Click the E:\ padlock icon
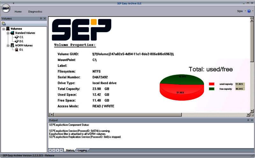Viewport: 255px width, 158px height. 17,50
